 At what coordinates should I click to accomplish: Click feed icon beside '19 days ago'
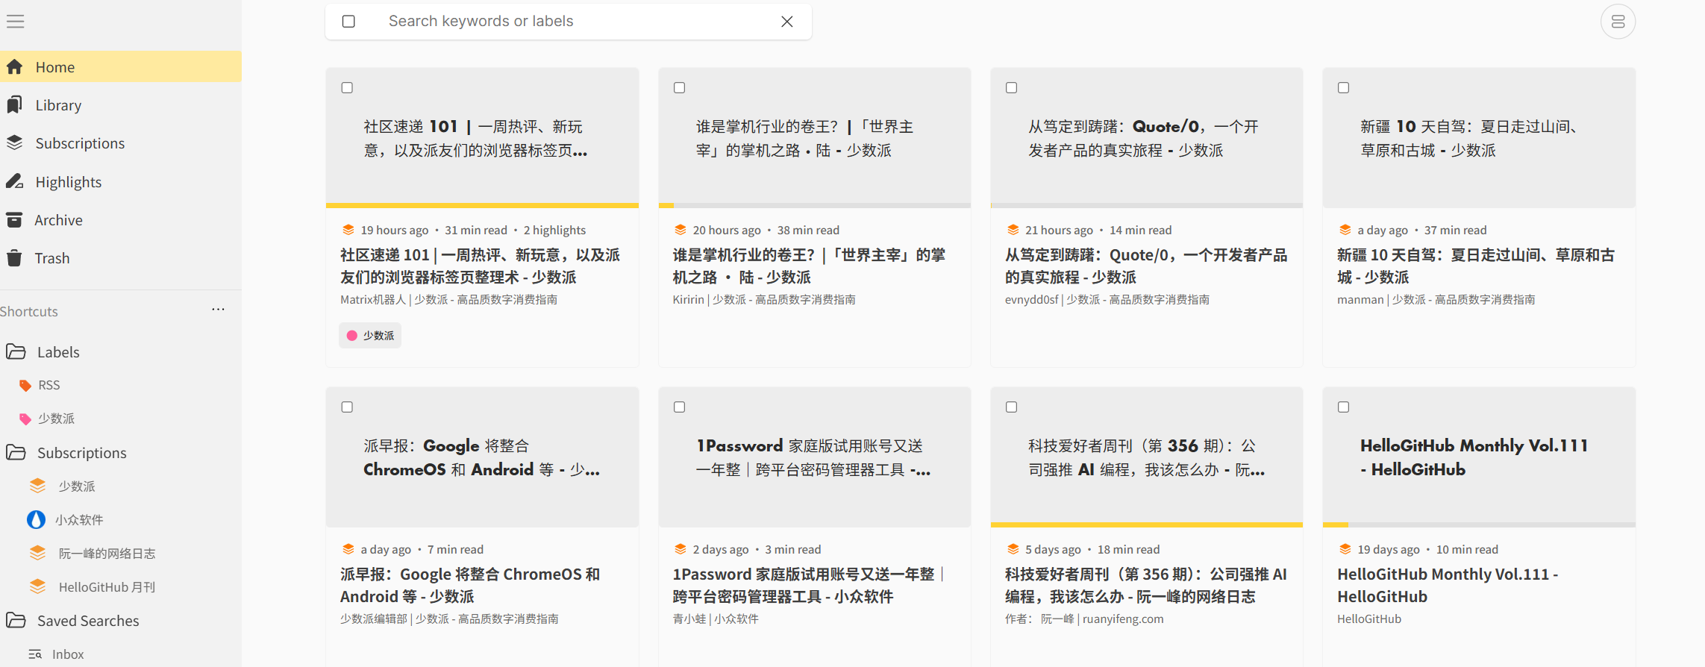(1345, 549)
